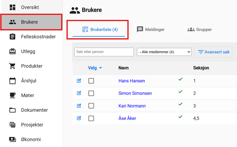
Task: Open the Felleskostnader clipboard icon
Action: 13,37
